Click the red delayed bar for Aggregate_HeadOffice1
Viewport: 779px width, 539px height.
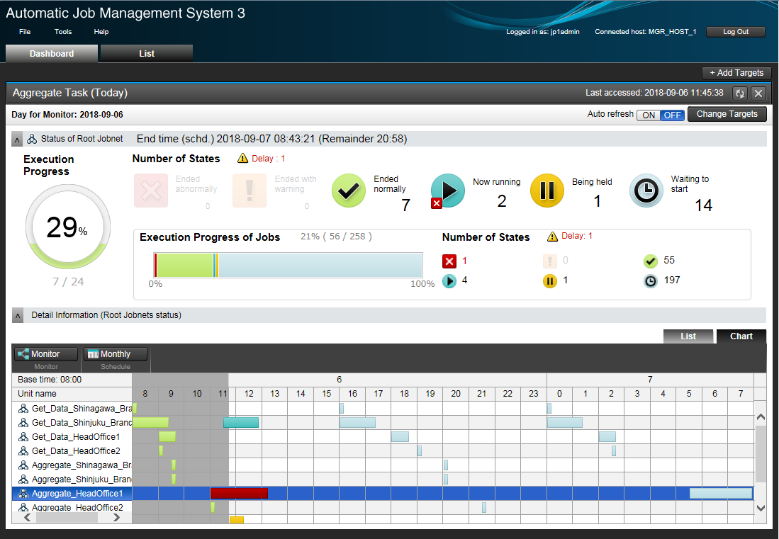pyautogui.click(x=239, y=494)
